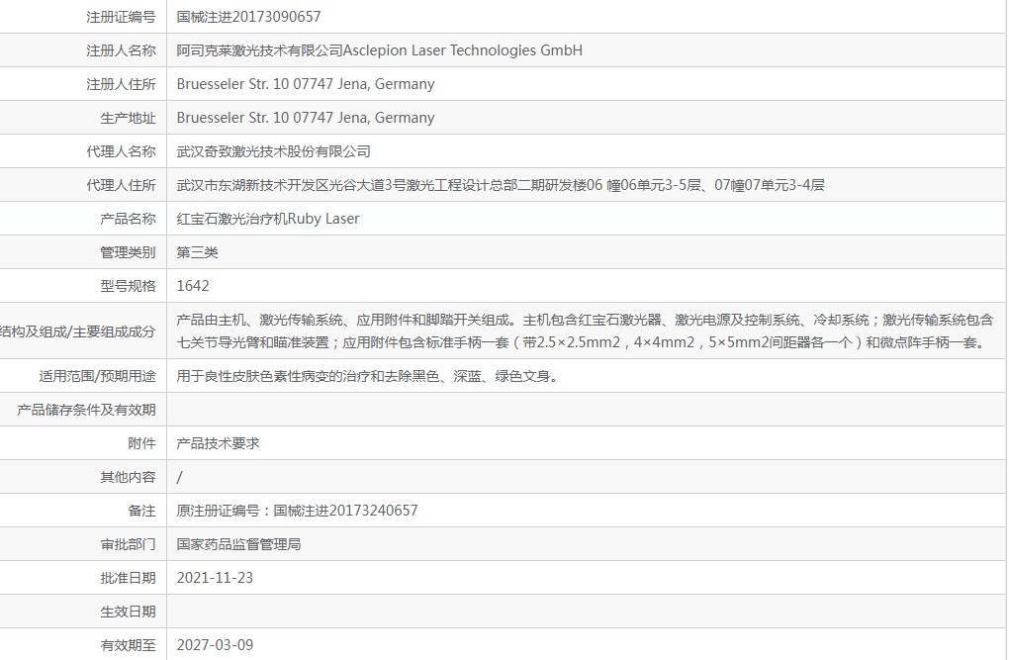Click the 产品储存条件及有效期 label
Screen dimensions: 1009x660
[x=86, y=411]
